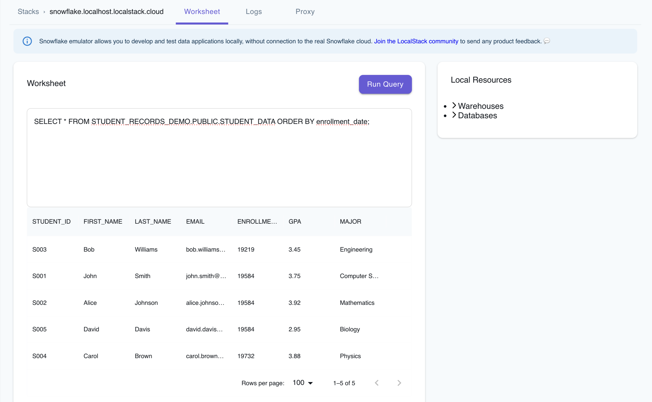Click inside the SQL query editor
Screen dimensions: 652x402
tap(219, 157)
